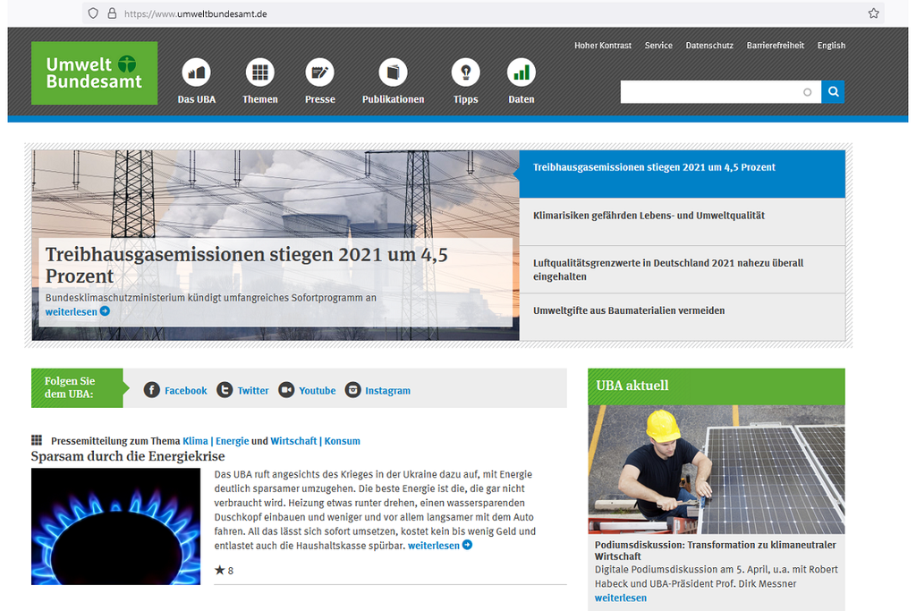This screenshot has height=611, width=916.
Task: Switch site language to English
Action: (x=831, y=46)
